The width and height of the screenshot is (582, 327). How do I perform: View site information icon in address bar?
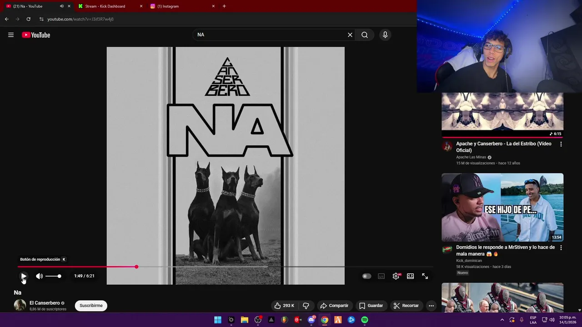point(41,19)
